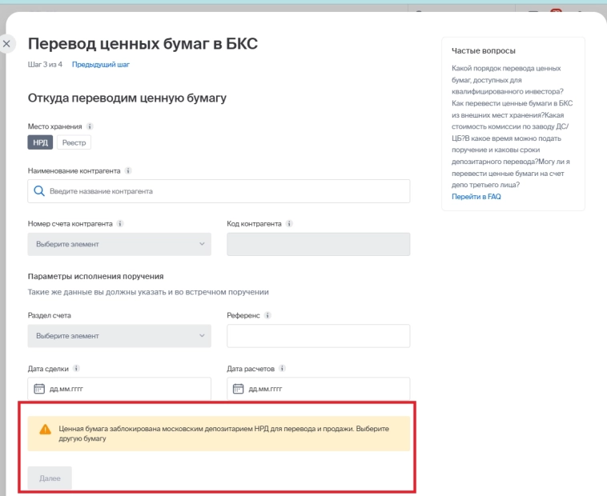This screenshot has height=496, width=607.
Task: Open Номер счета контрагента dropdown
Action: point(119,244)
